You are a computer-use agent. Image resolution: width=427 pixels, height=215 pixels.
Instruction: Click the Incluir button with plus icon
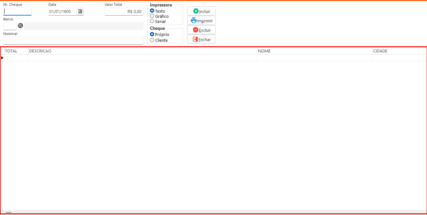201,11
